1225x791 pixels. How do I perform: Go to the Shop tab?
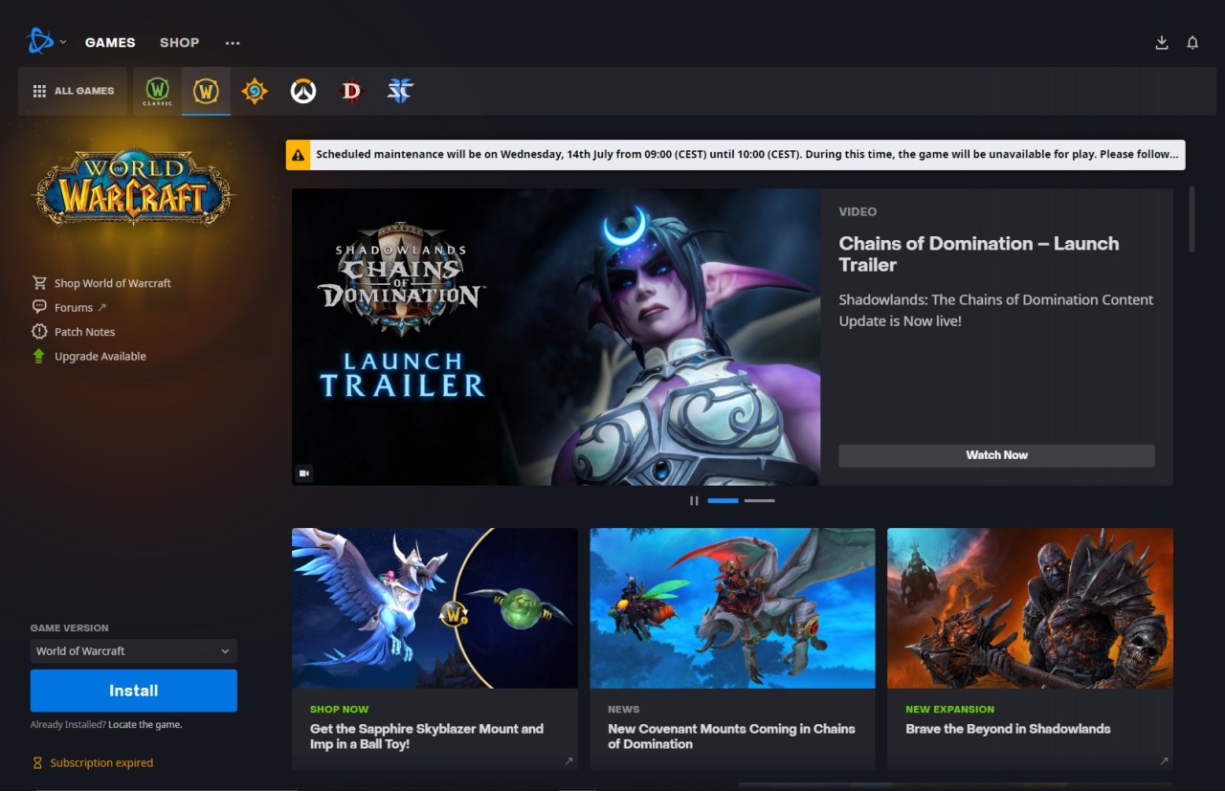179,43
